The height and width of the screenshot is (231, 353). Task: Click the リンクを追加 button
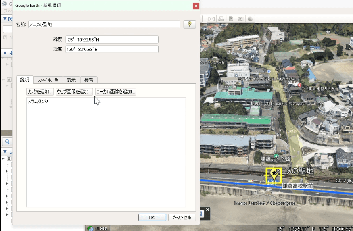(40, 92)
